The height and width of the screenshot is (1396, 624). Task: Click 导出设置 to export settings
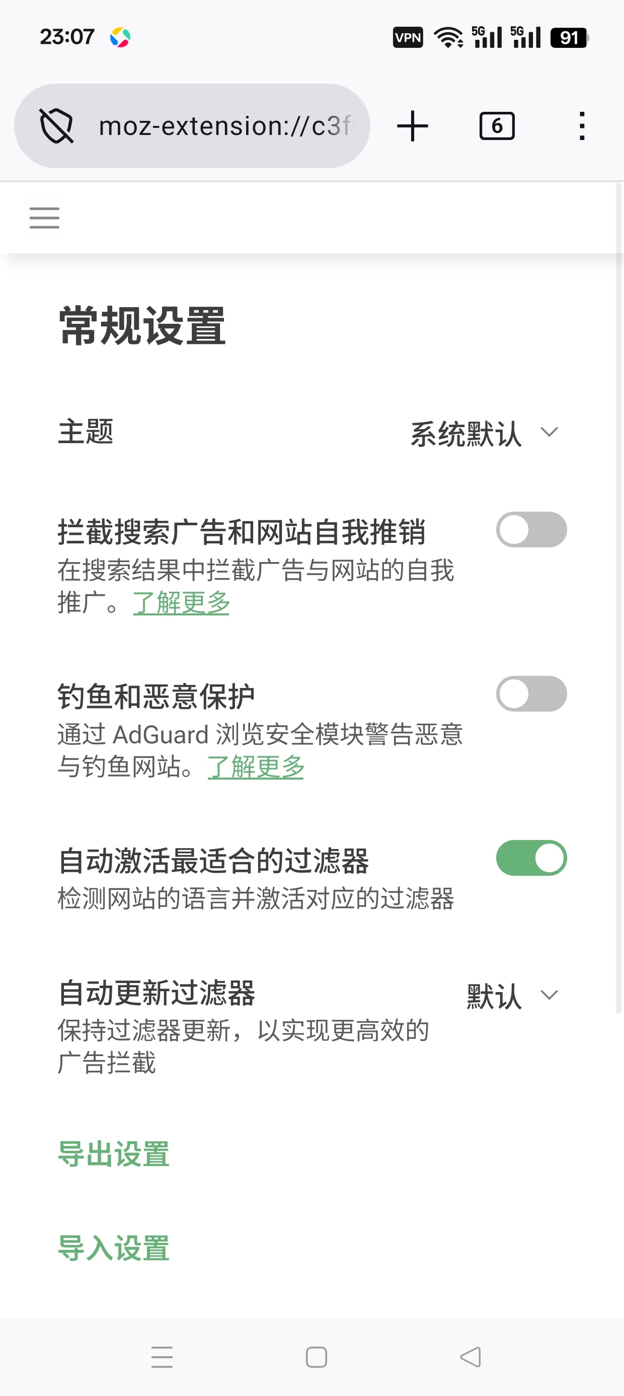(114, 1154)
